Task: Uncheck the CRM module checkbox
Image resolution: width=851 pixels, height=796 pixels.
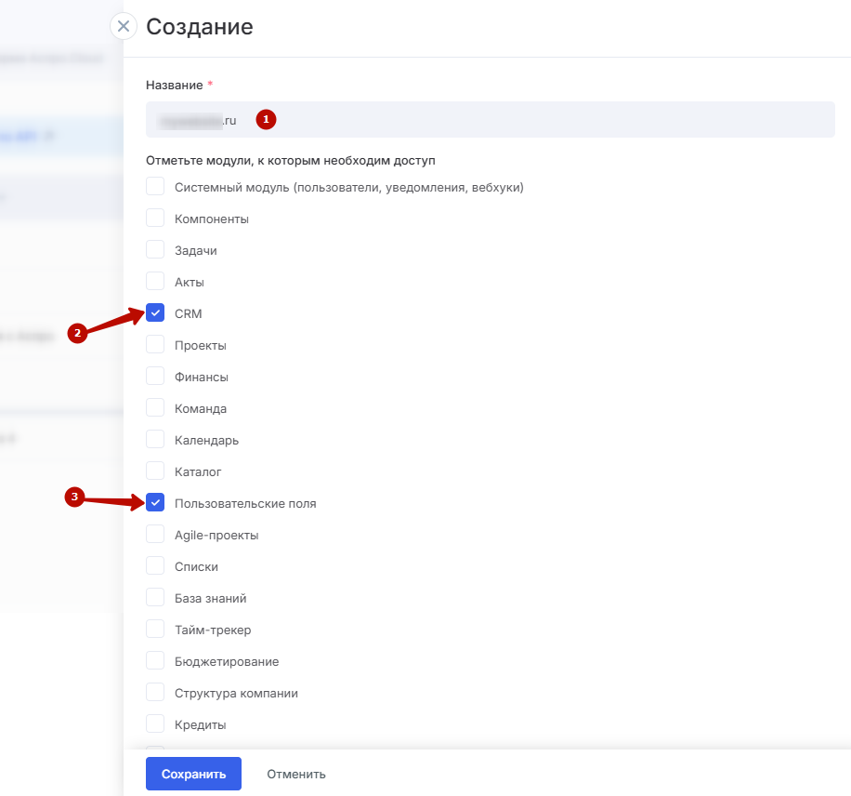Action: coord(155,313)
